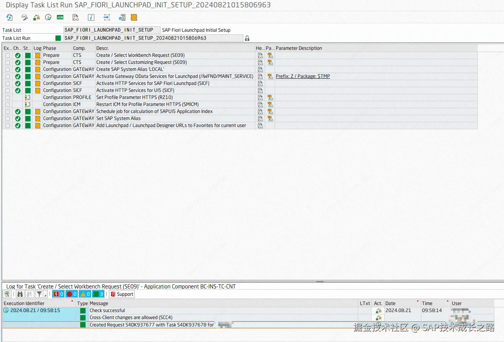Open log icon for Add Launchpad URLs row
This screenshot has height=342, width=504.
click(x=38, y=126)
